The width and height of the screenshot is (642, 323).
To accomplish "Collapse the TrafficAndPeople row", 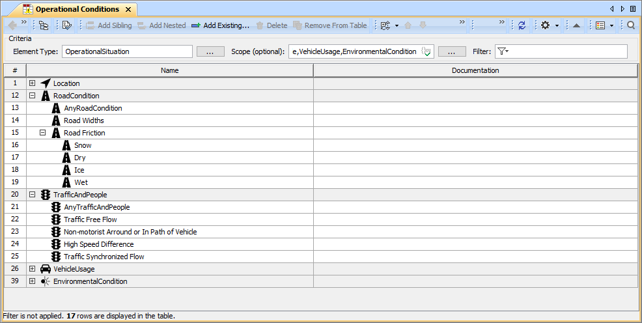I will pos(33,195).
